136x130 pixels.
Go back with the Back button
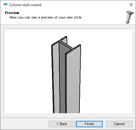coord(62,124)
